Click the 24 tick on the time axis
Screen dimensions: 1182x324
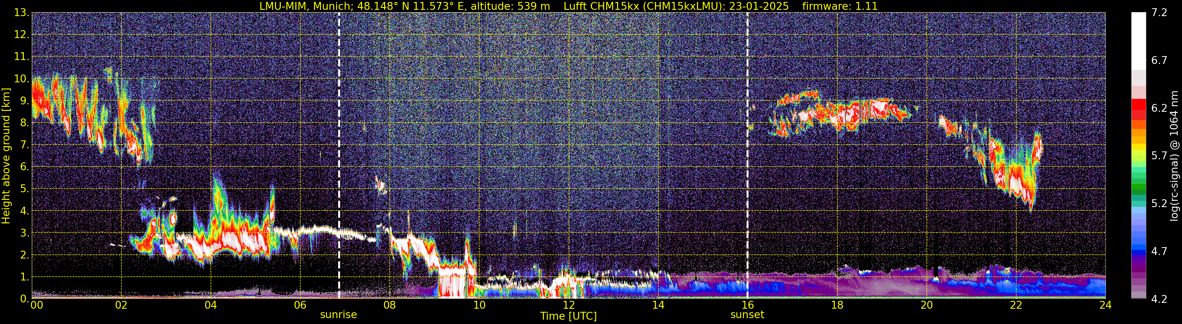pyautogui.click(x=1106, y=305)
